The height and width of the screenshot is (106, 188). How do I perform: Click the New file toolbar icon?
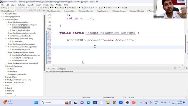(1, 8)
